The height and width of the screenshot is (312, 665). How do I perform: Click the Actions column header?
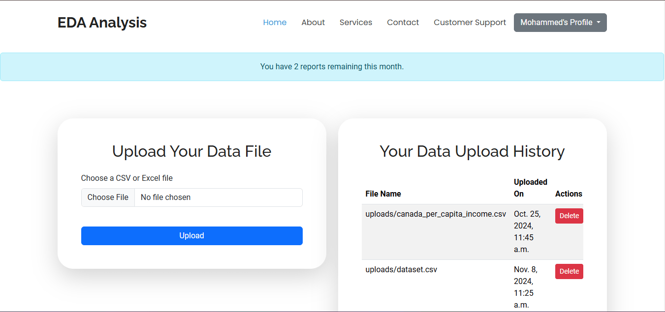tap(569, 194)
